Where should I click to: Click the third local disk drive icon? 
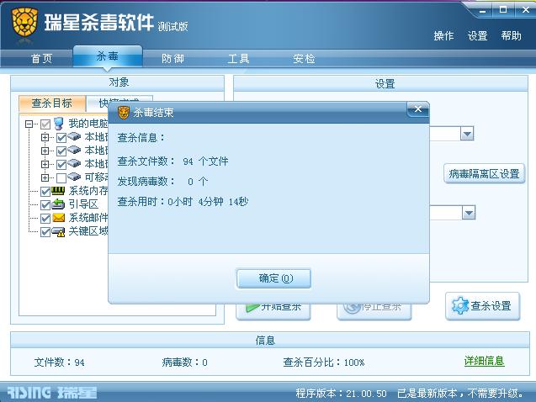tap(74, 163)
